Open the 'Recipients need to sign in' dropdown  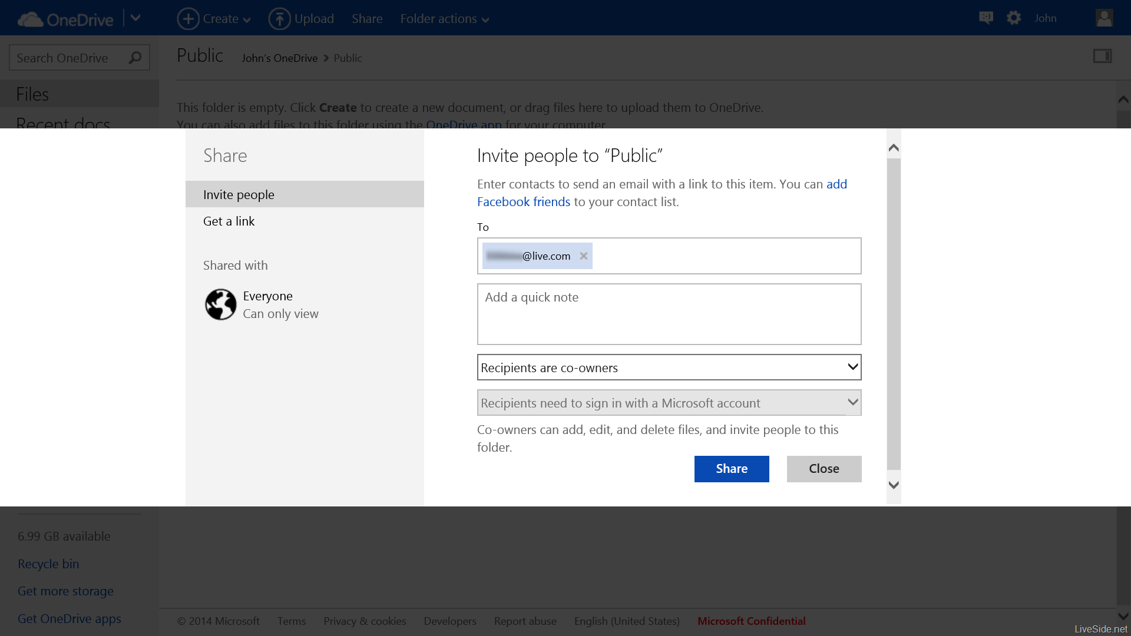pyautogui.click(x=852, y=402)
